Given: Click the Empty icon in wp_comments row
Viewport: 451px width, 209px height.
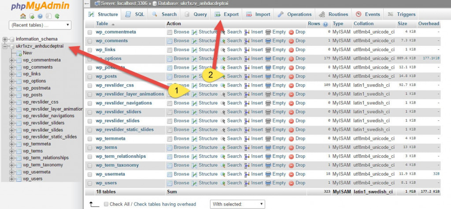Looking at the screenshot, I should 268,41.
